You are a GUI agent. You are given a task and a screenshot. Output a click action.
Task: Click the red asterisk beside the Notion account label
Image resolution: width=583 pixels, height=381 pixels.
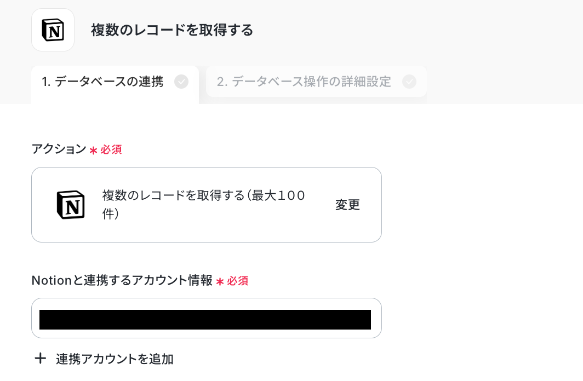[x=220, y=281]
